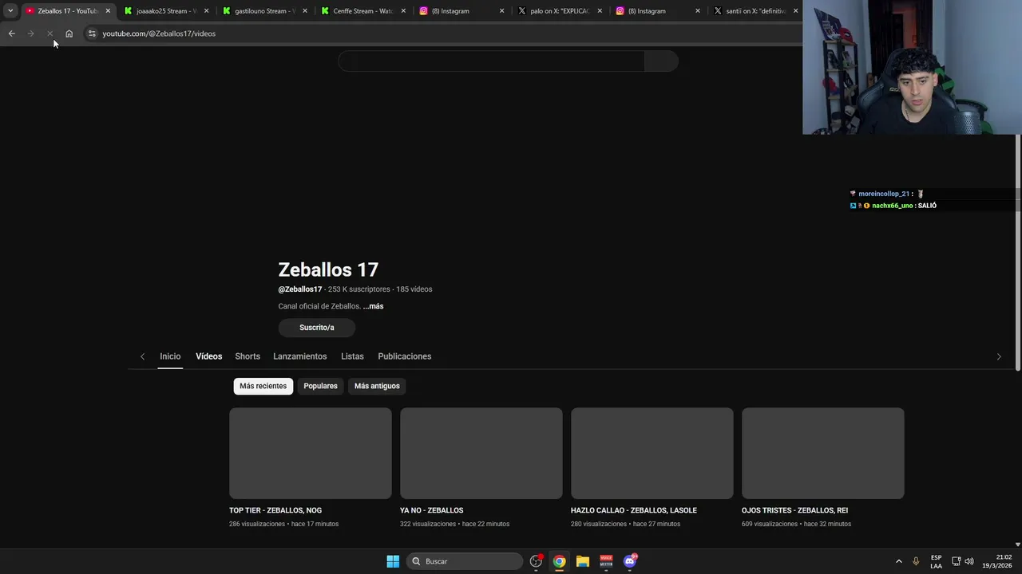This screenshot has height=574, width=1022.
Task: Close the Zeballos 17 YouTube tab
Action: point(108,11)
